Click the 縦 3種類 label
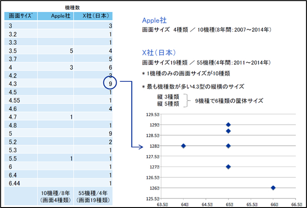This screenshot has width=307, height=208. 168,97
